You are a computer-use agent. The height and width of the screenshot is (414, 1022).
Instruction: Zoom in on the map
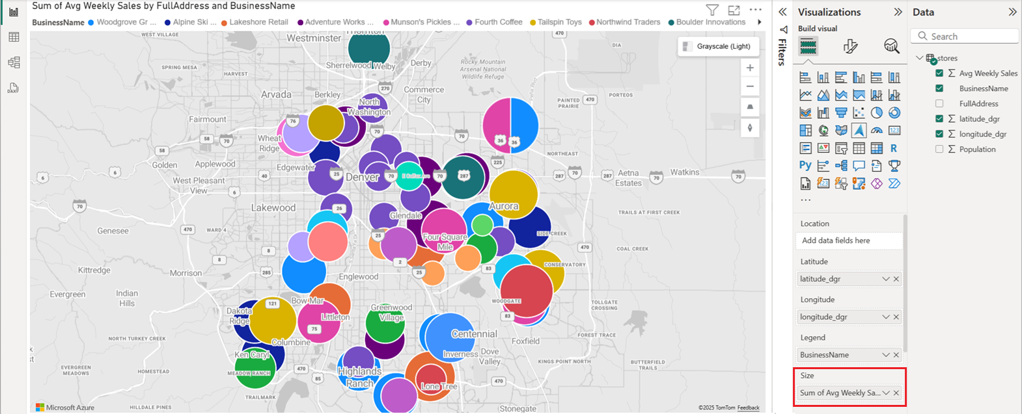tap(750, 68)
